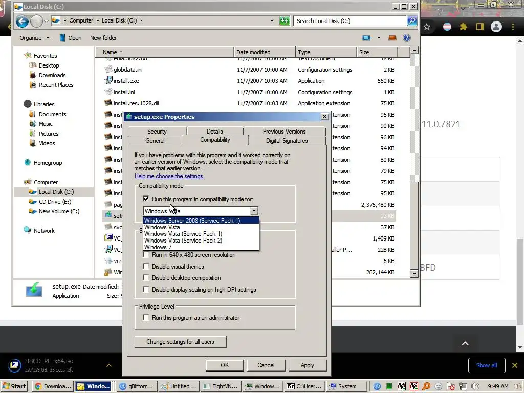This screenshot has width=524, height=393.
Task: Choose Windows 7 from the list
Action: (201, 247)
